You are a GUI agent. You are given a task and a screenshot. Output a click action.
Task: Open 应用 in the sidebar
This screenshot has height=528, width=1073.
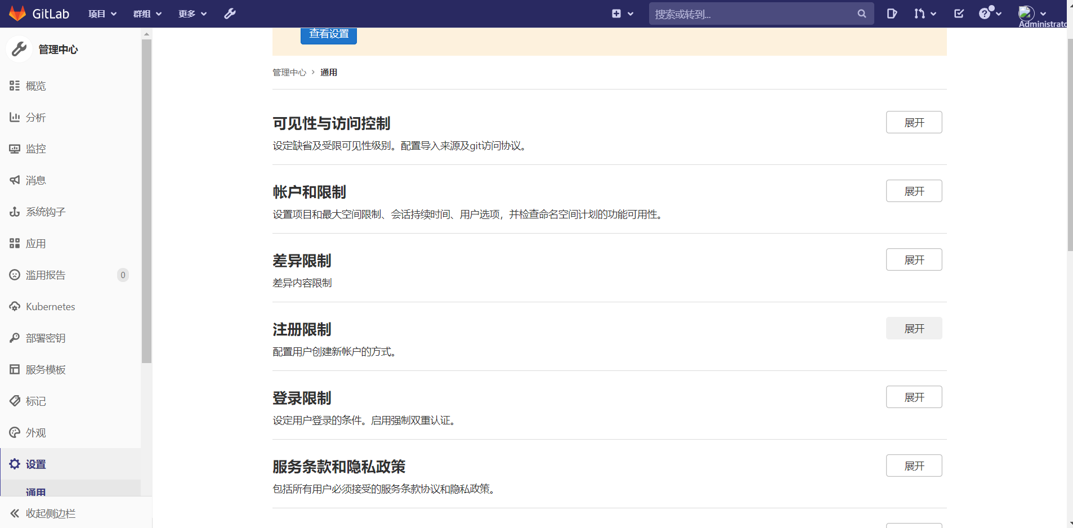pos(70,243)
